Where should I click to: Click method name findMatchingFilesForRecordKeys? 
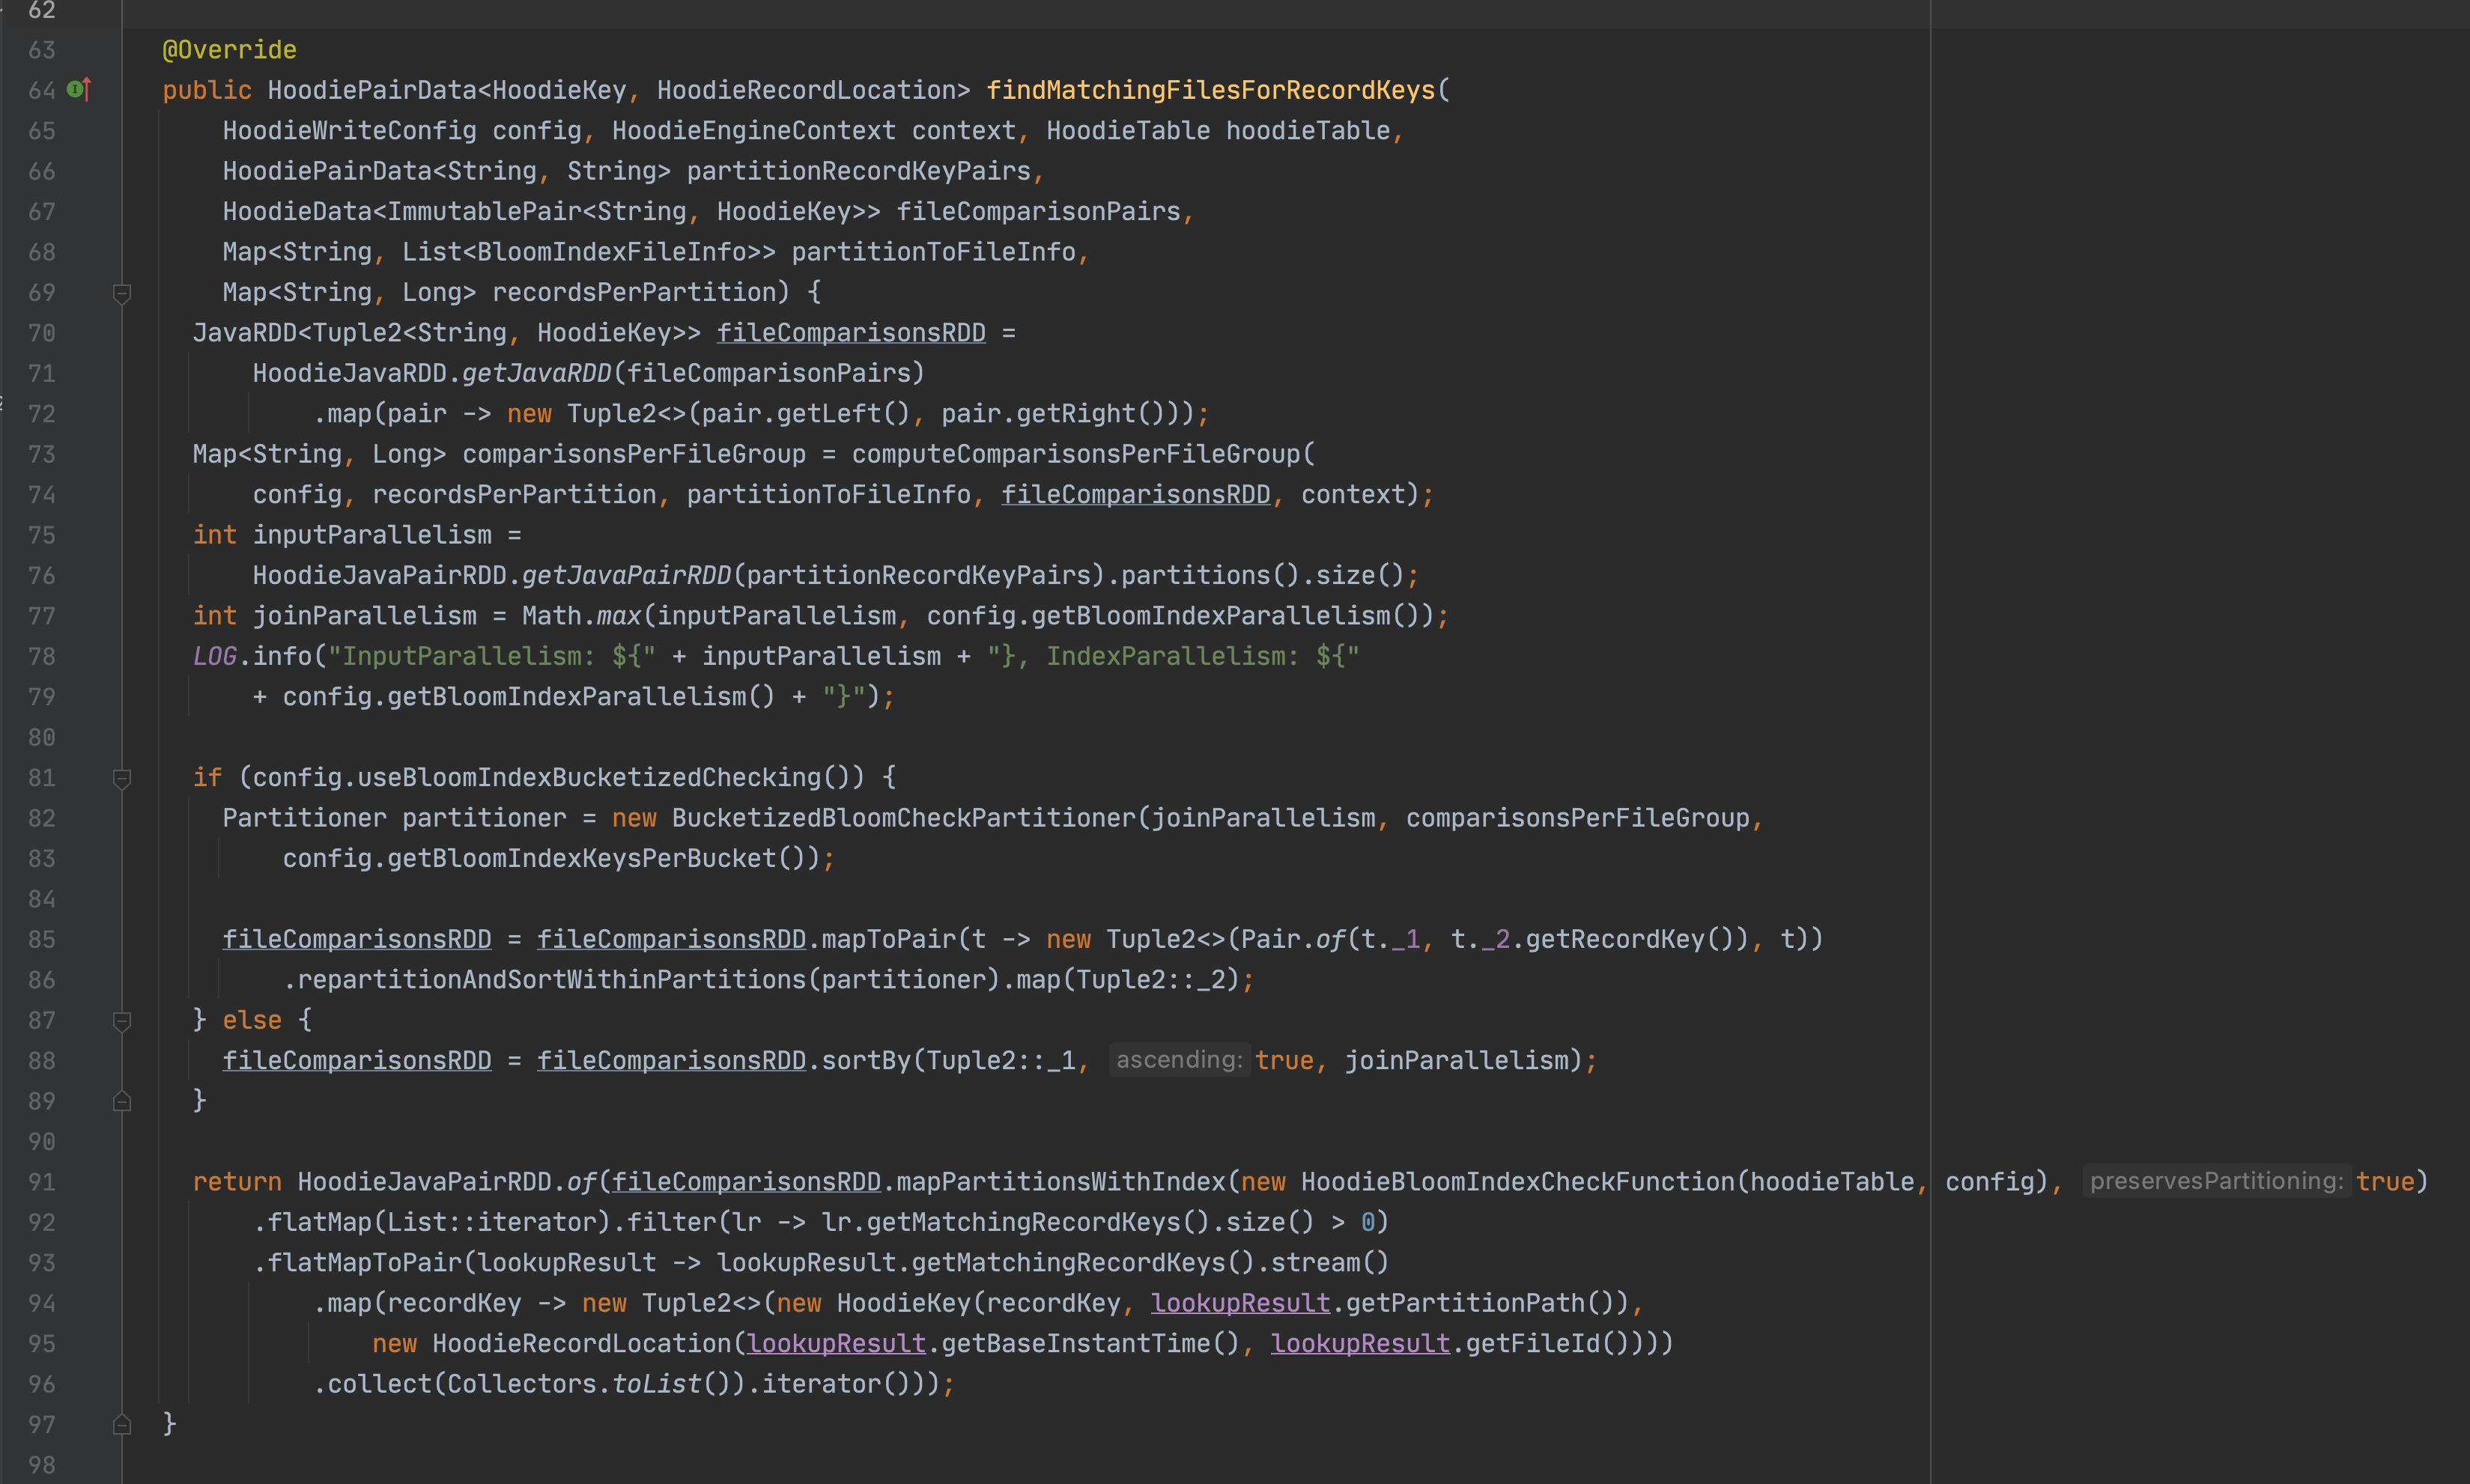[x=1210, y=90]
